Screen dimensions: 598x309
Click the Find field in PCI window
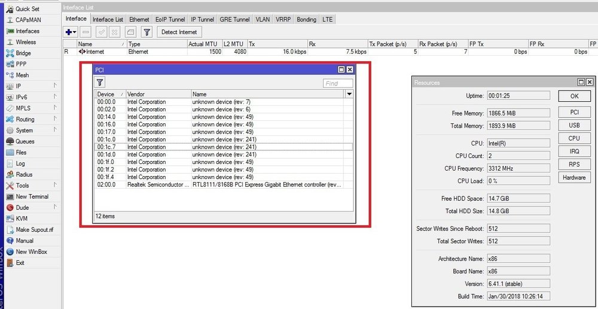pyautogui.click(x=338, y=84)
